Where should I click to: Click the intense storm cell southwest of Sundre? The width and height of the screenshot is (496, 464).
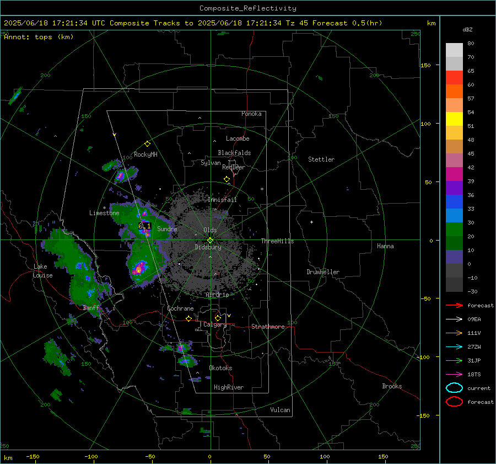tap(139, 269)
